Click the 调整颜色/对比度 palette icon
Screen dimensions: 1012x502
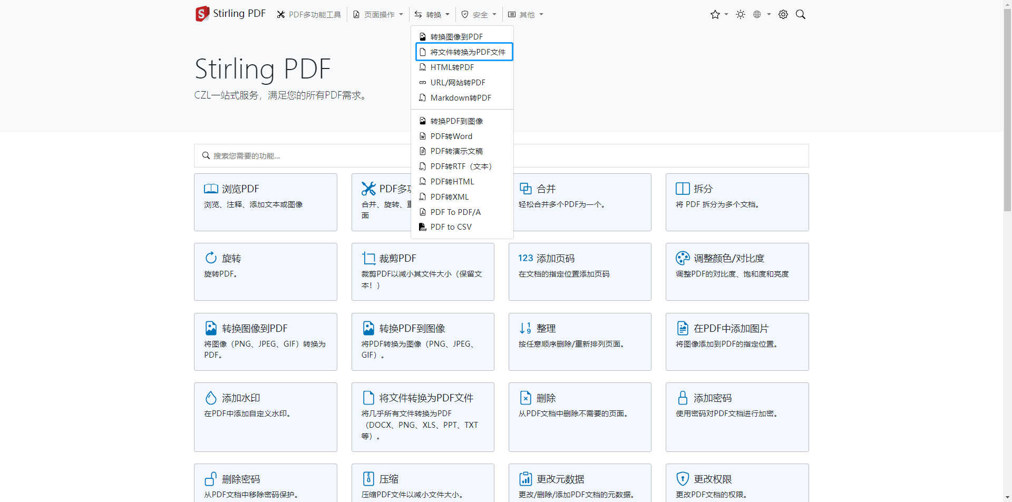pos(683,258)
